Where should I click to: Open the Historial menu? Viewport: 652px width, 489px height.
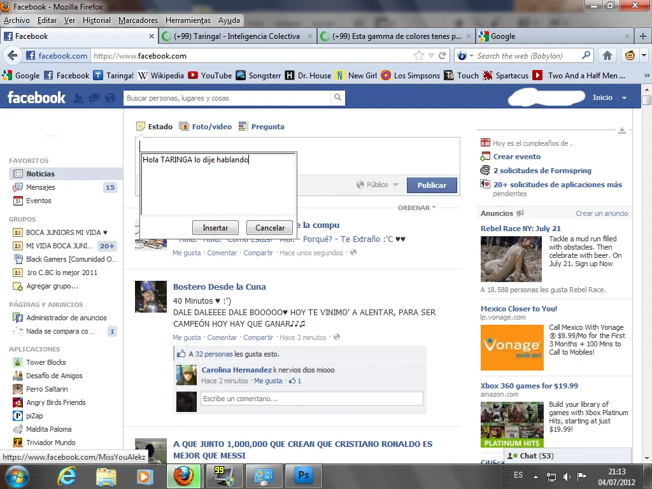(x=97, y=20)
